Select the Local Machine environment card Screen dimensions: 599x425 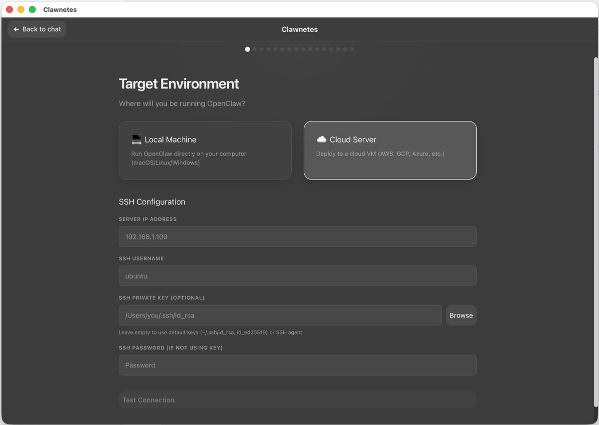point(205,150)
